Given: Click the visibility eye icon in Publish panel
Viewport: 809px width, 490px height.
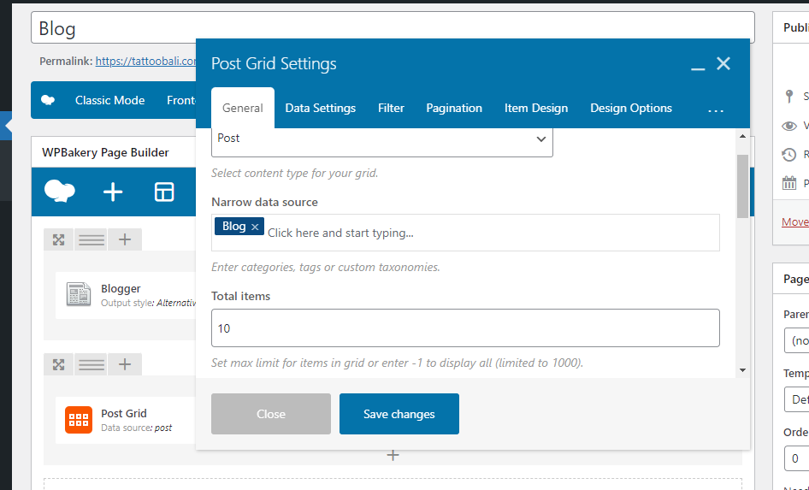Looking at the screenshot, I should pyautogui.click(x=788, y=126).
